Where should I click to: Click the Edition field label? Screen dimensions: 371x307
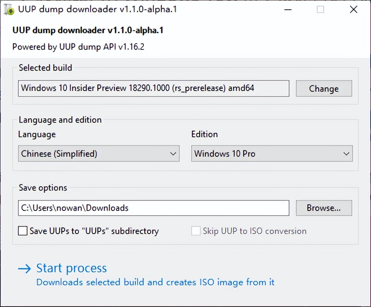point(204,134)
